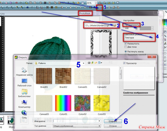Click the grey Redo arrow icon
The height and width of the screenshot is (131, 167).
21,3
